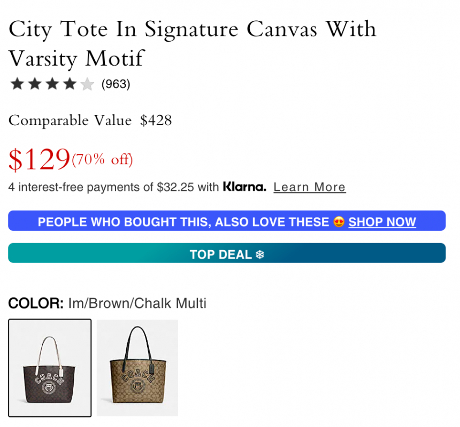Choose the khaki tote with black handles
This screenshot has width=460, height=427.
point(137,368)
